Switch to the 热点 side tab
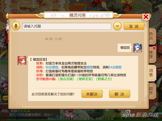 [152, 36]
